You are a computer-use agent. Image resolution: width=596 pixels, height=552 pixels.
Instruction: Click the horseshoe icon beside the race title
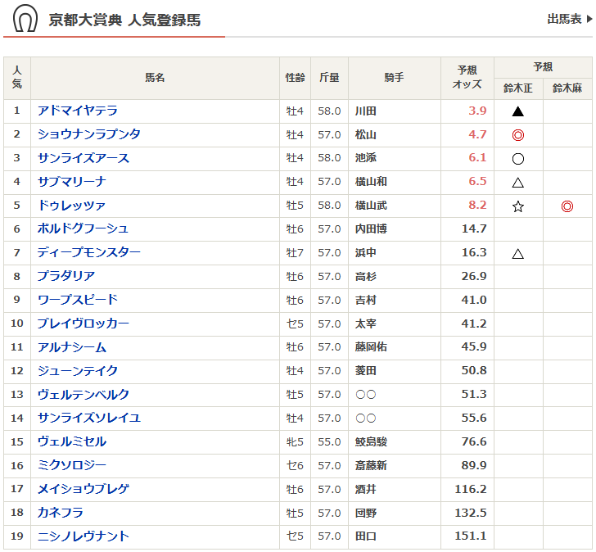tap(25, 19)
